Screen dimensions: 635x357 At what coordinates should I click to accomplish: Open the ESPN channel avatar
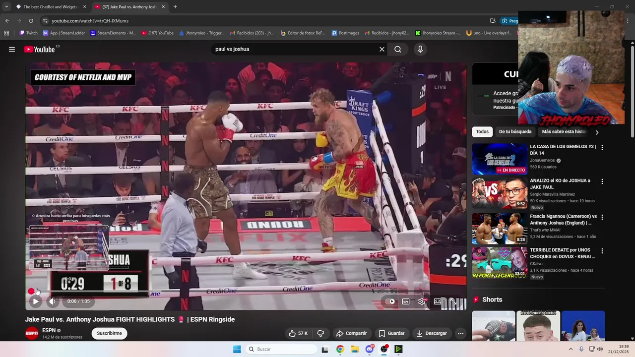[32, 333]
